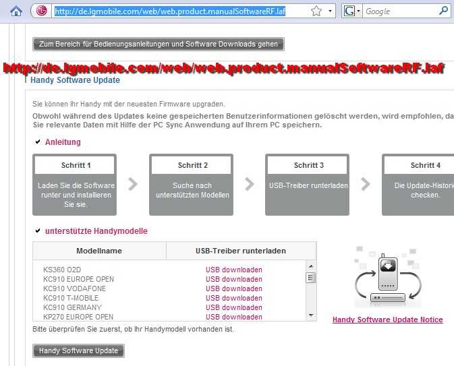This screenshot has width=454, height=366.
Task: Click USB downloaden for KC910 T-MOBILE
Action: click(234, 298)
